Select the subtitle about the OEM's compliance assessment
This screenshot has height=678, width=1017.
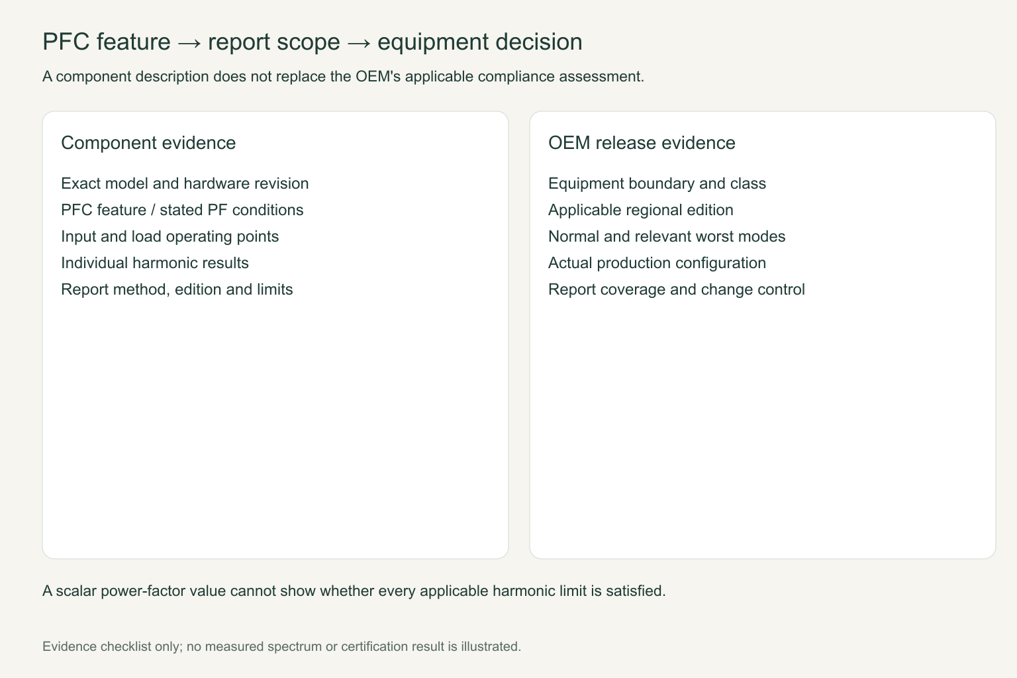coord(343,76)
